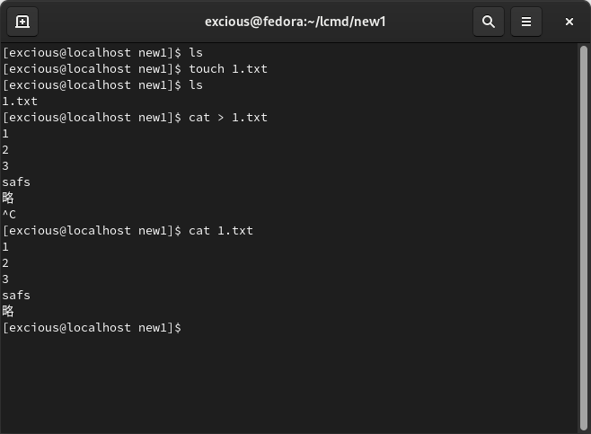Close the terminal window
Screen dimensions: 591x434
click(x=569, y=22)
